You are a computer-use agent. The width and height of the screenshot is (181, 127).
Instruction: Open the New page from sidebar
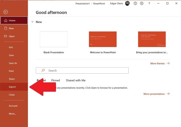[14, 28]
